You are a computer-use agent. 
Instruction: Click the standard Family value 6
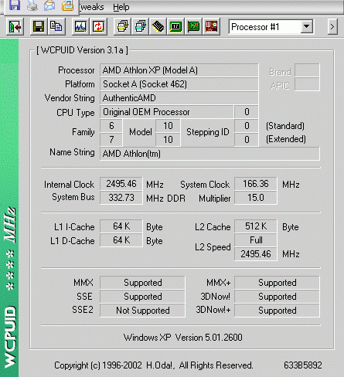111,126
